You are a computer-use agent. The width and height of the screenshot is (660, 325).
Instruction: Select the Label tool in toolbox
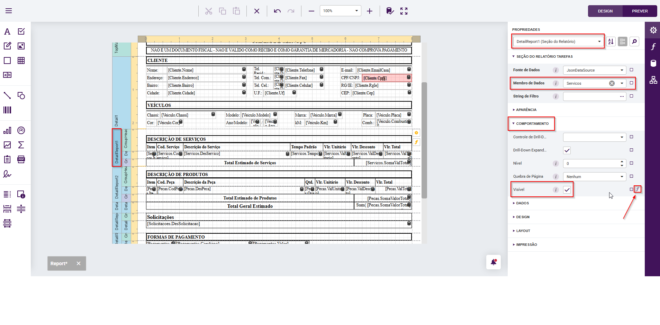pyautogui.click(x=7, y=31)
